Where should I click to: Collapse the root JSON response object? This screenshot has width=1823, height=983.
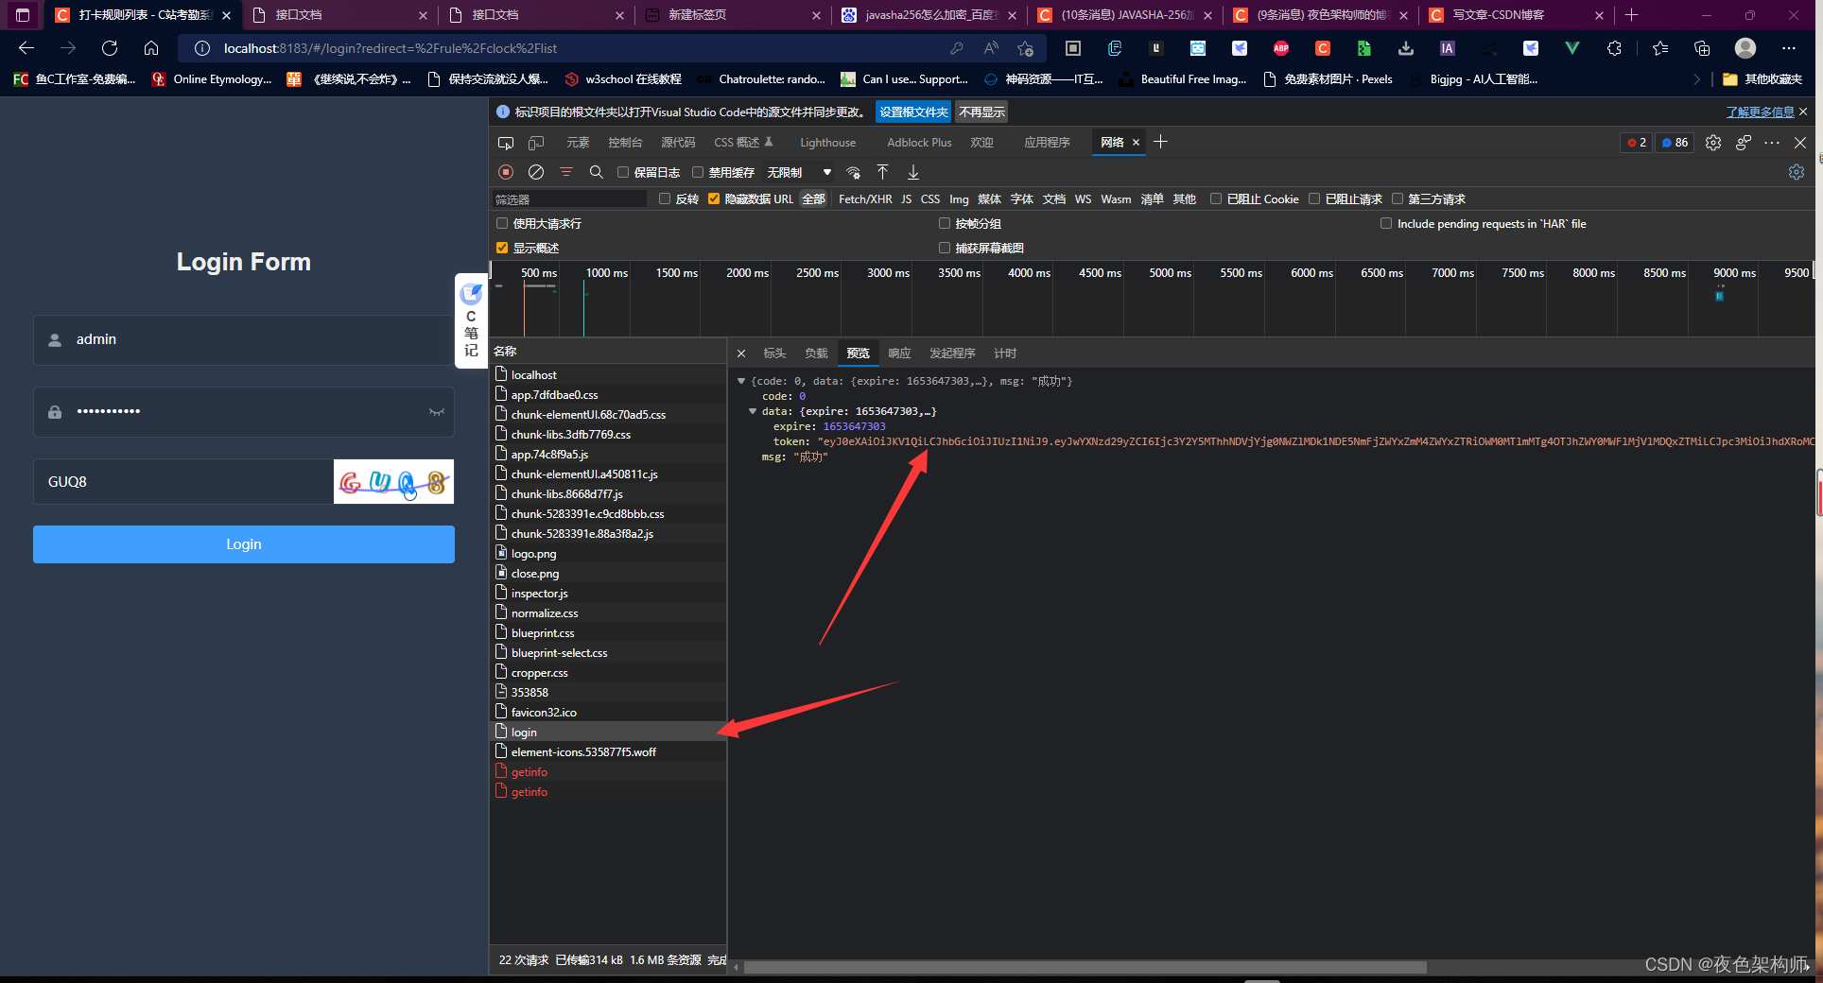(741, 381)
